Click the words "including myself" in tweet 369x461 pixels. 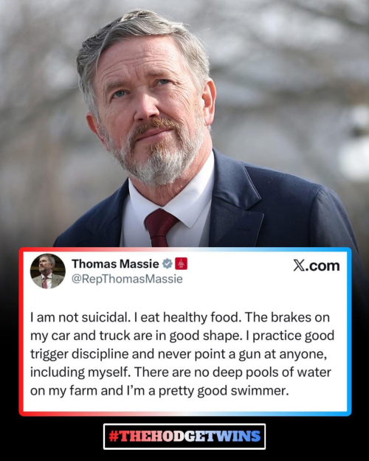pos(80,372)
